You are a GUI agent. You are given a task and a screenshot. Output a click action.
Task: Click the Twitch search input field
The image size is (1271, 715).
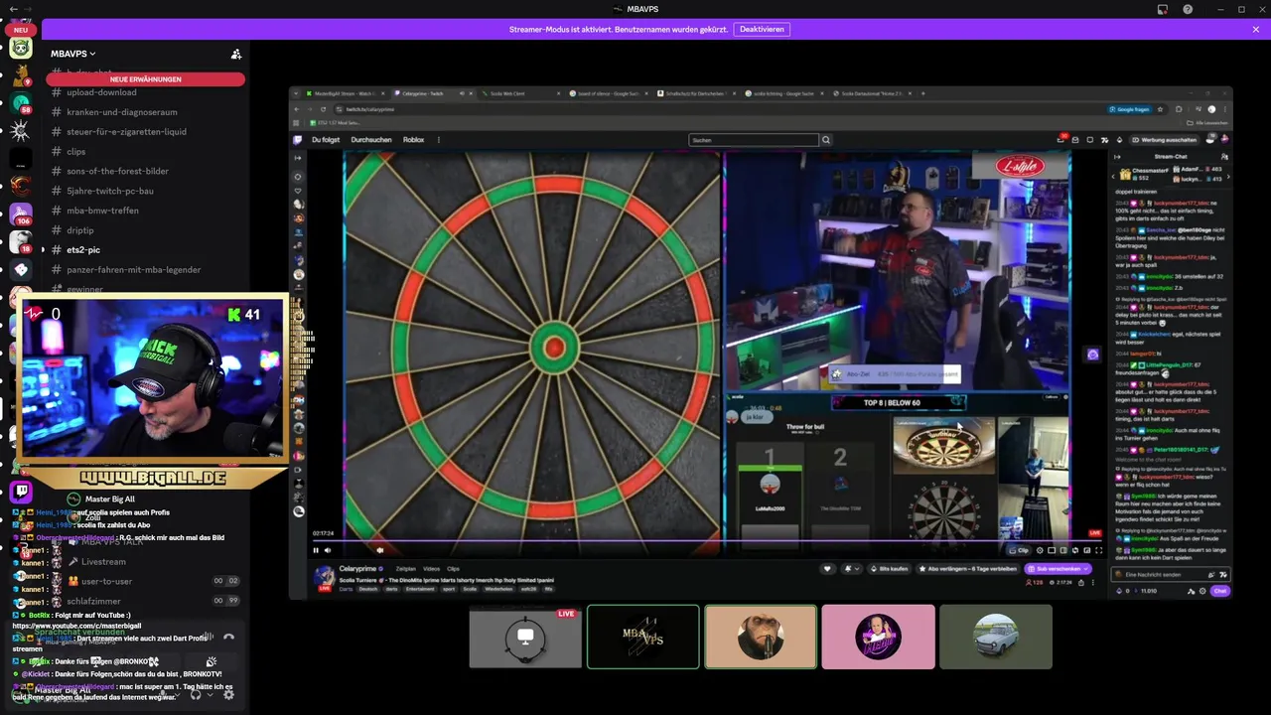click(754, 140)
